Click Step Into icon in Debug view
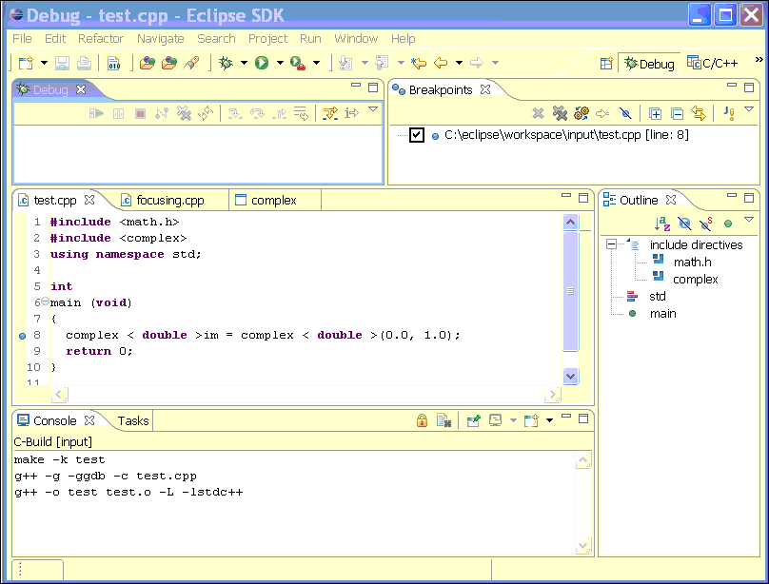The width and height of the screenshot is (769, 584). 235,114
